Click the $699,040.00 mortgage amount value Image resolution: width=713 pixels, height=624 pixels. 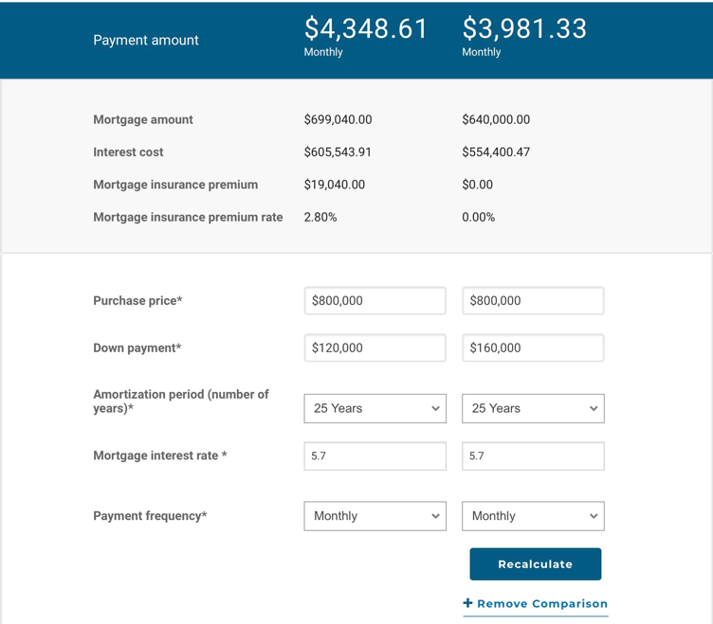(338, 120)
